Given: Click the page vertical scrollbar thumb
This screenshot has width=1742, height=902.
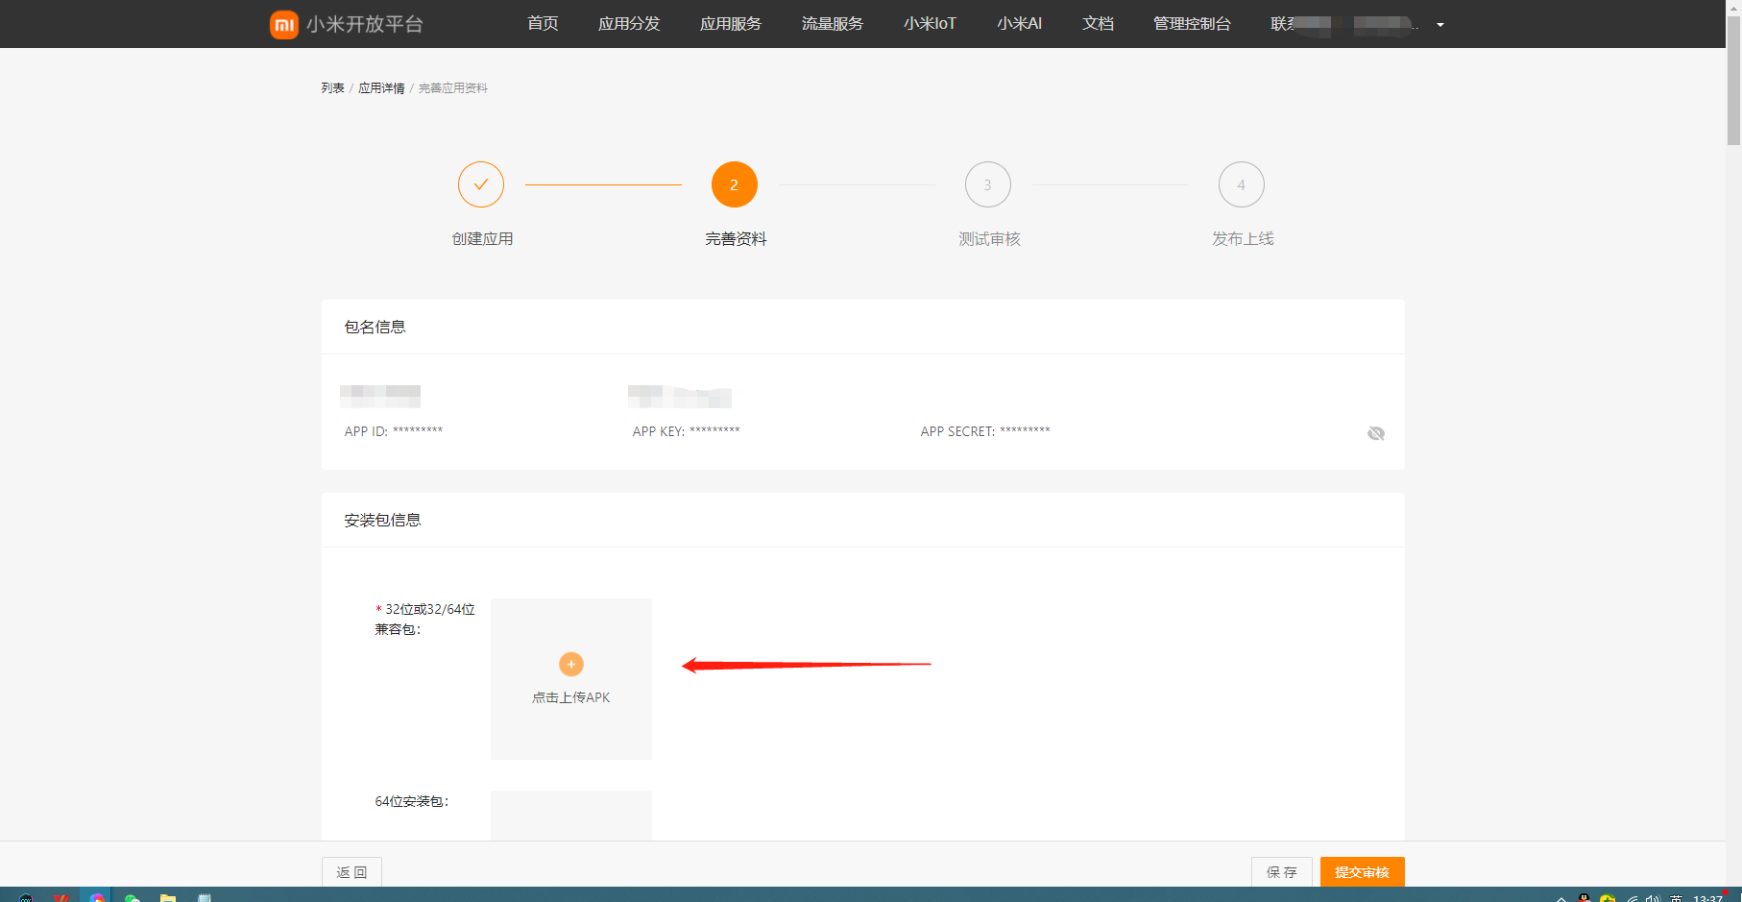Looking at the screenshot, I should click(1733, 82).
